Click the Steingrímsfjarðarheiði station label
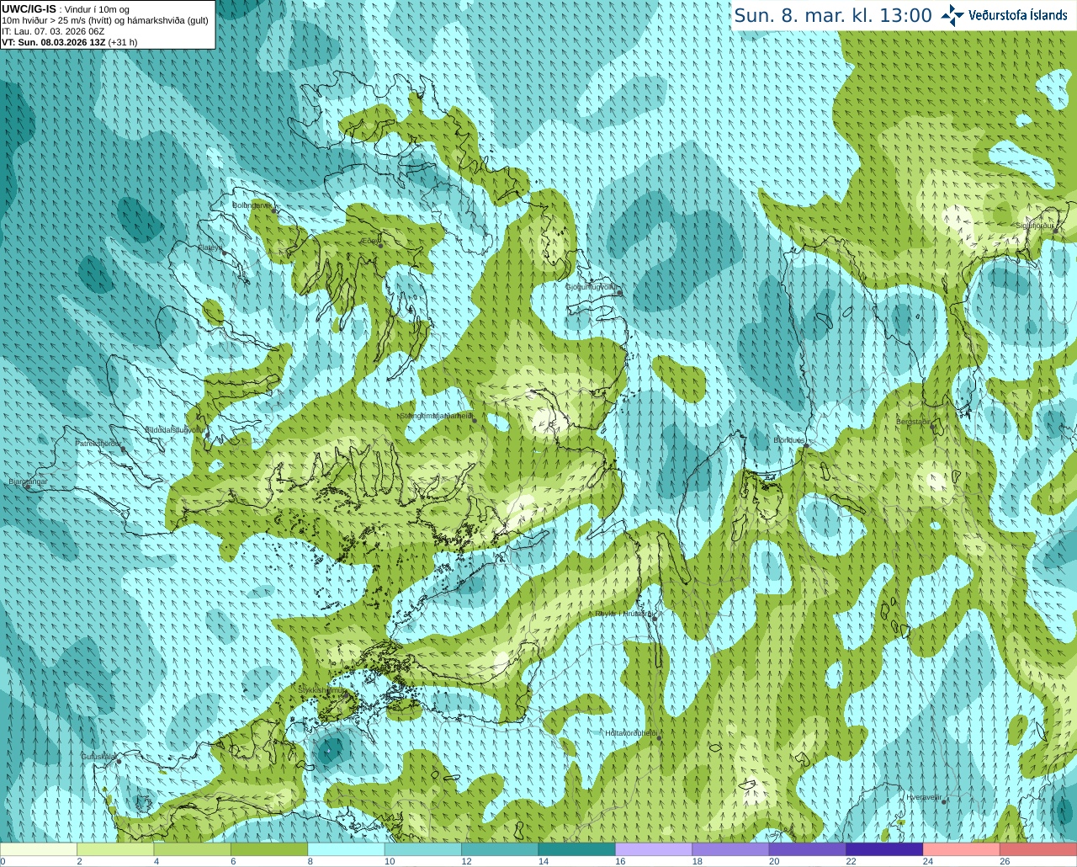 435,415
